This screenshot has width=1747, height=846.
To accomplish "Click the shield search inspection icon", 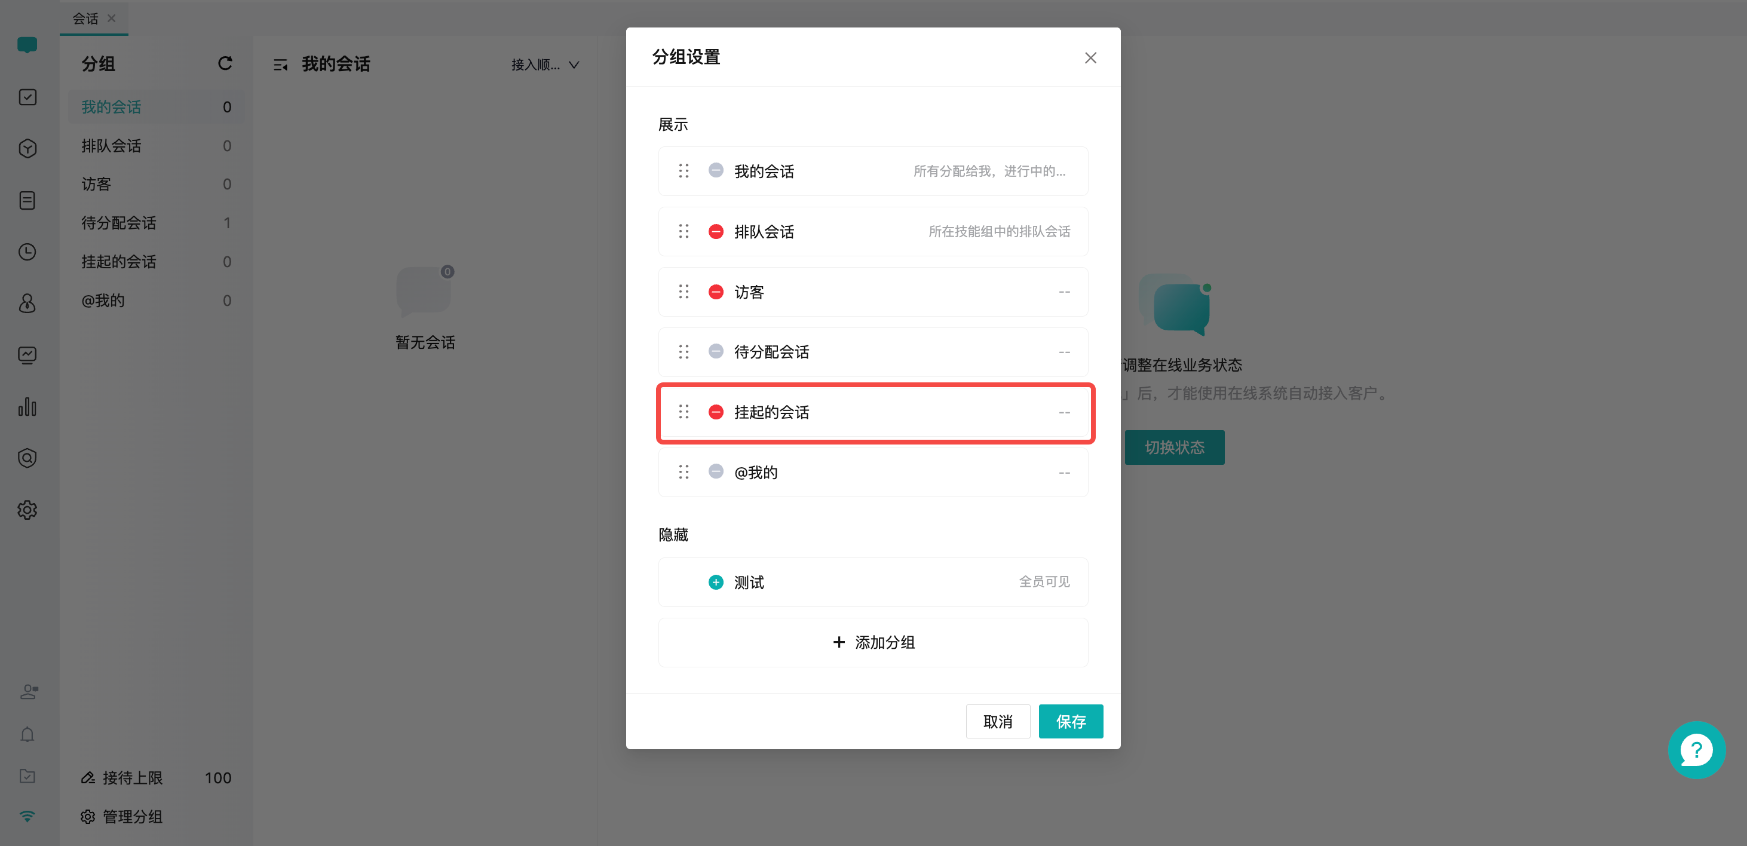I will (27, 457).
